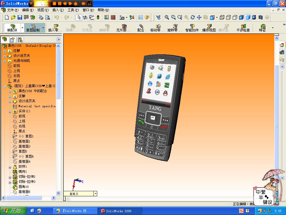286x215 pixels.
Task: Toggle Section View icon
Action: pyautogui.click(x=261, y=17)
